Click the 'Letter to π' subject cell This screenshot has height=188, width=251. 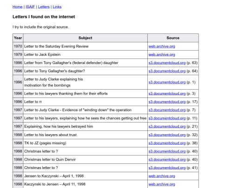86,102
